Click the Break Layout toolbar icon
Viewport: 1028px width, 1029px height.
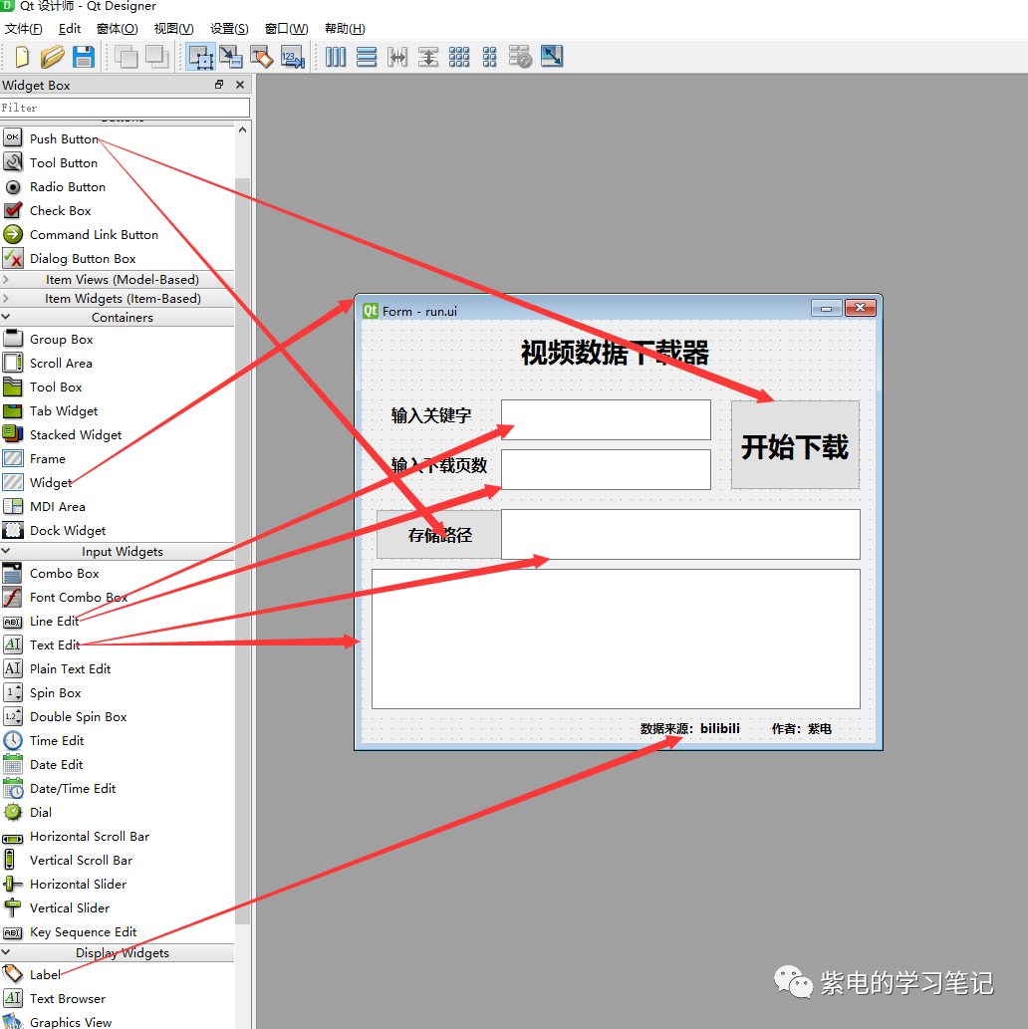(520, 57)
